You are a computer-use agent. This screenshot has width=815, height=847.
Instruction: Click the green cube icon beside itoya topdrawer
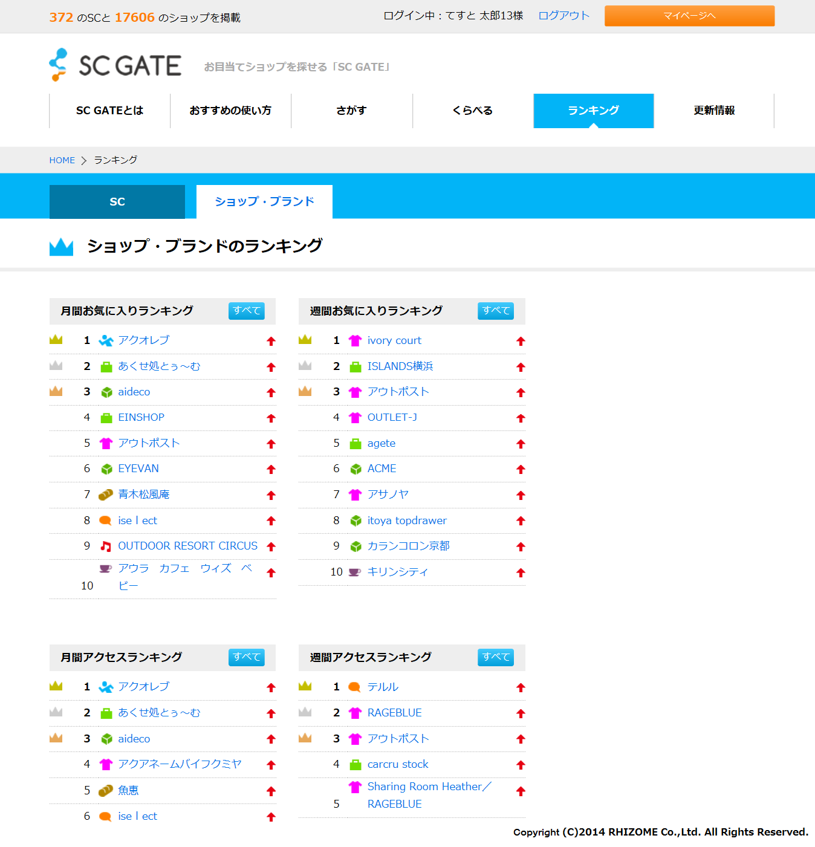[x=356, y=521]
